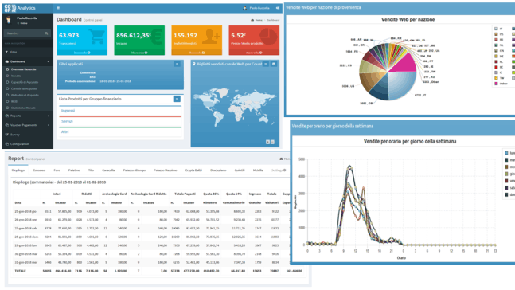The height and width of the screenshot is (290, 515).
Task: Select Abitudini di Acquisto in the sidebar
Action: [x=25, y=95]
